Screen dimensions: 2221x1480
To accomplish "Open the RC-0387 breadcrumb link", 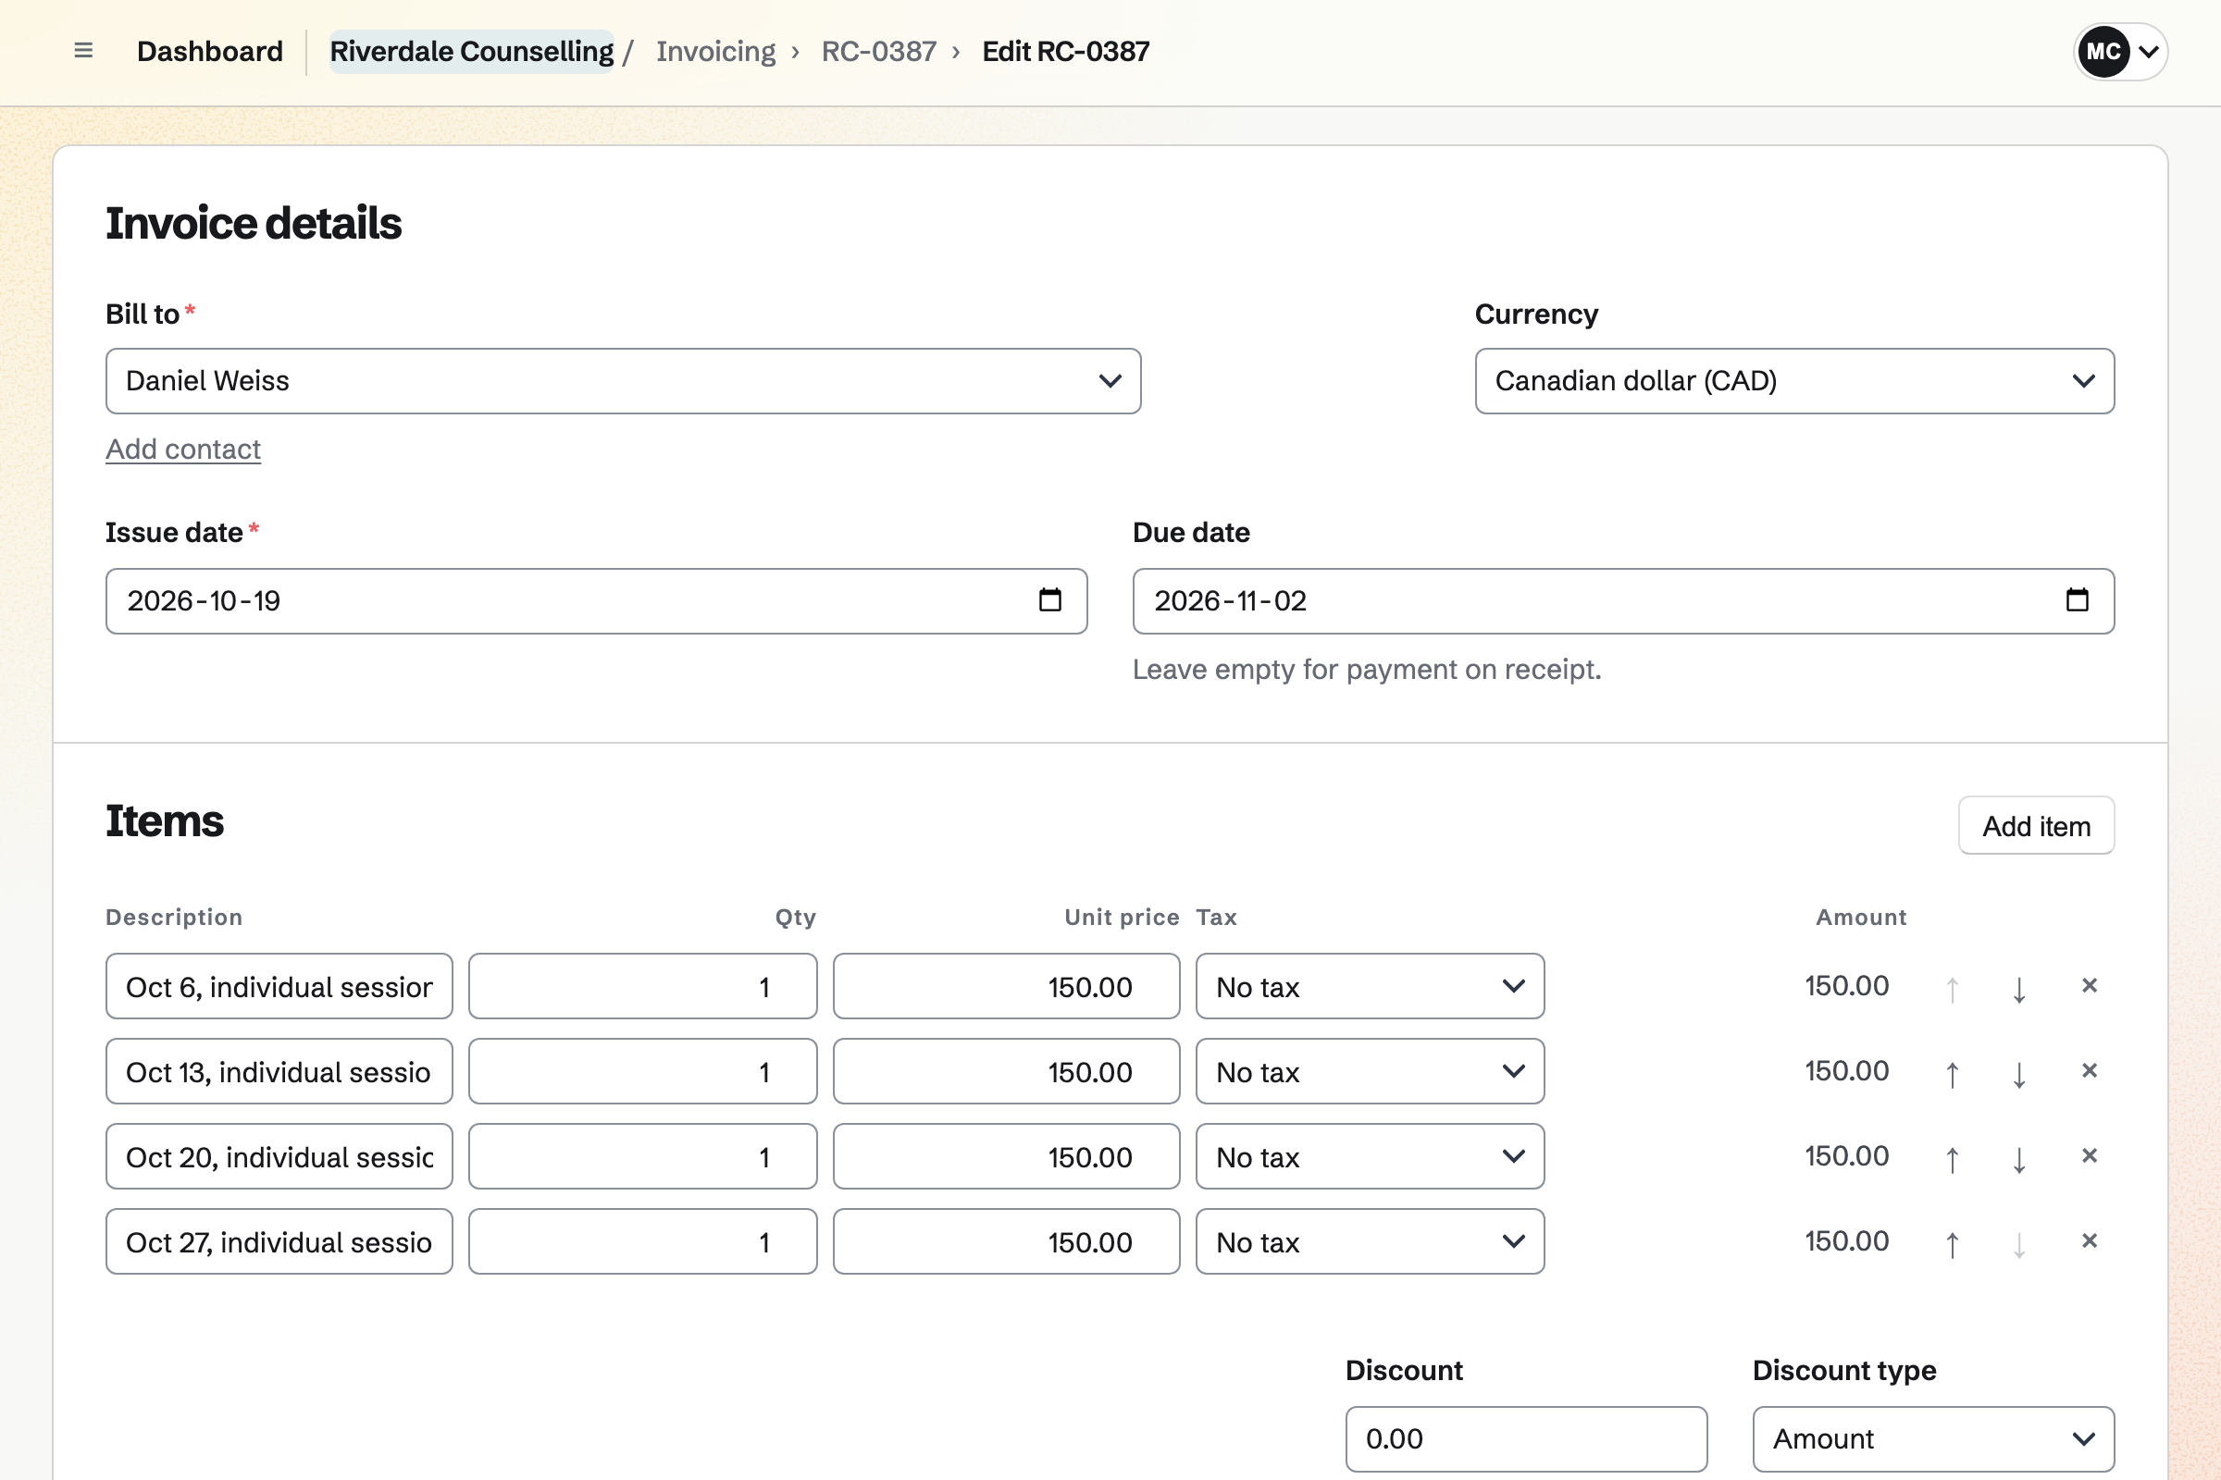I will pos(878,51).
